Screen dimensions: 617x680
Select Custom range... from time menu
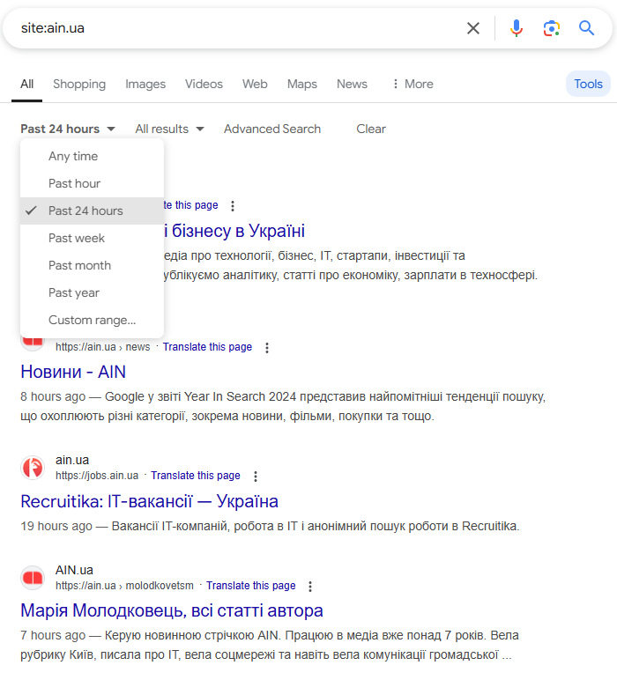pyautogui.click(x=92, y=320)
